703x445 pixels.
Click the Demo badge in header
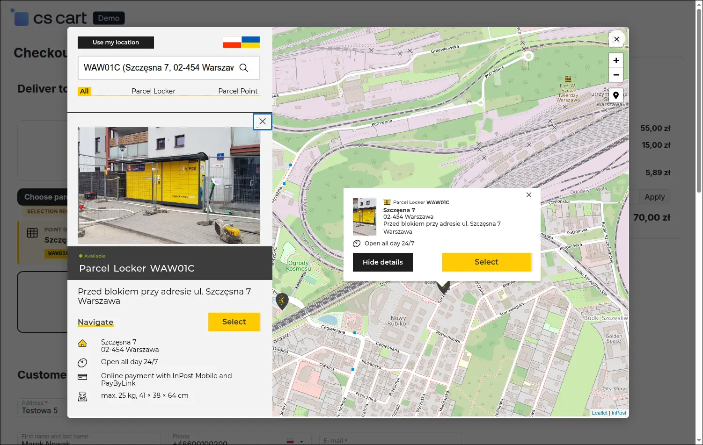pos(109,18)
